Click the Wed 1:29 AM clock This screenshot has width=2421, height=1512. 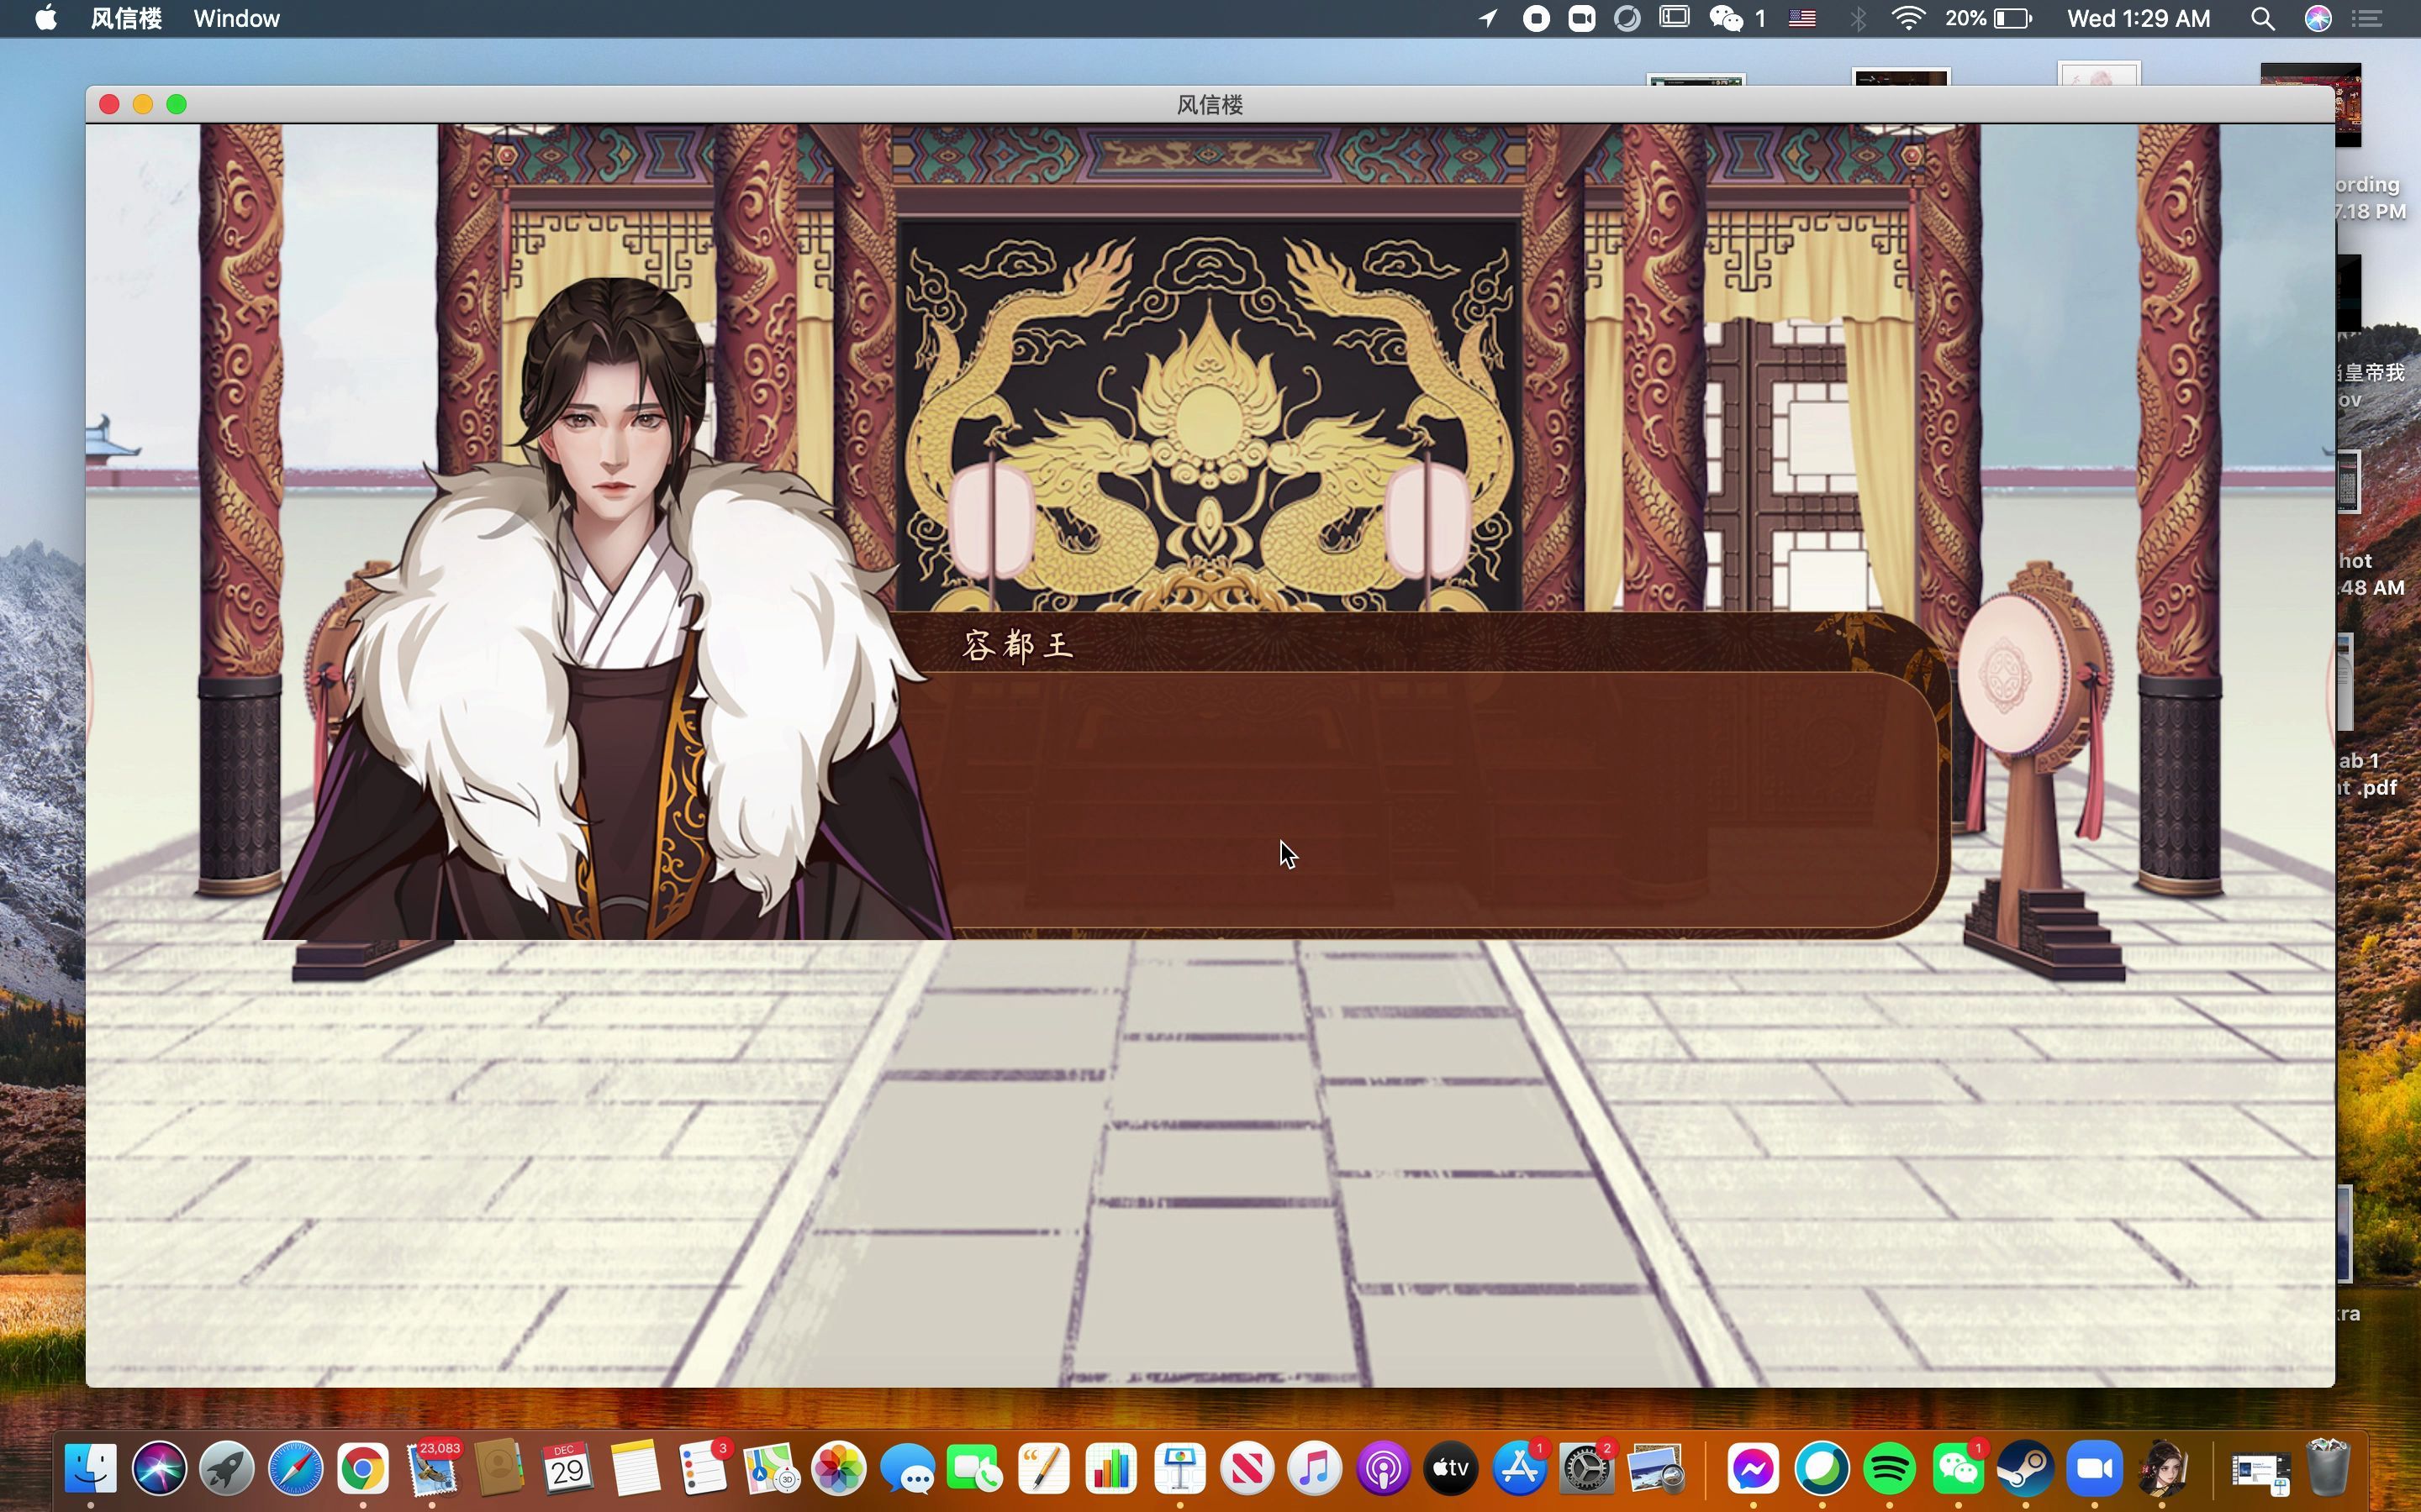point(2139,18)
